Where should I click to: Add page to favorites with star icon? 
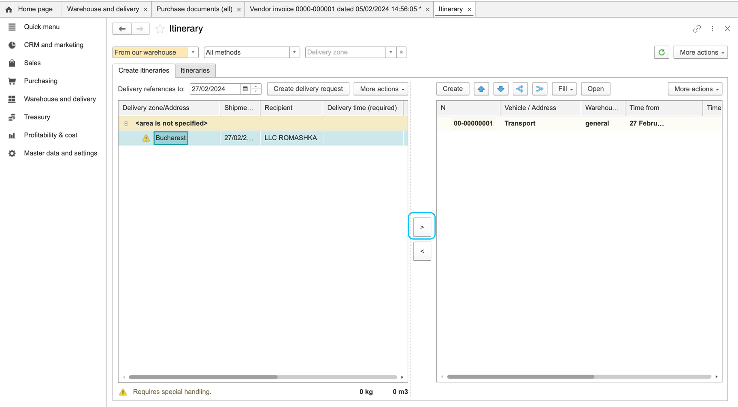pos(160,29)
